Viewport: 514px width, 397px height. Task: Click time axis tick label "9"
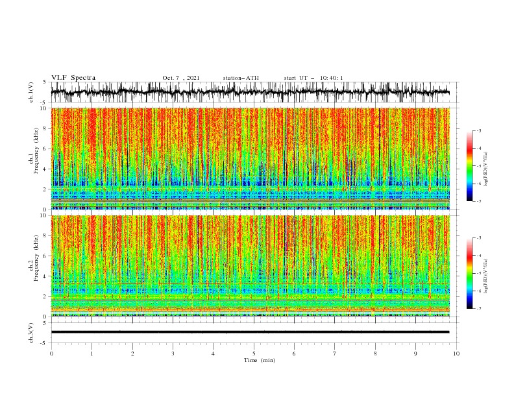point(415,354)
